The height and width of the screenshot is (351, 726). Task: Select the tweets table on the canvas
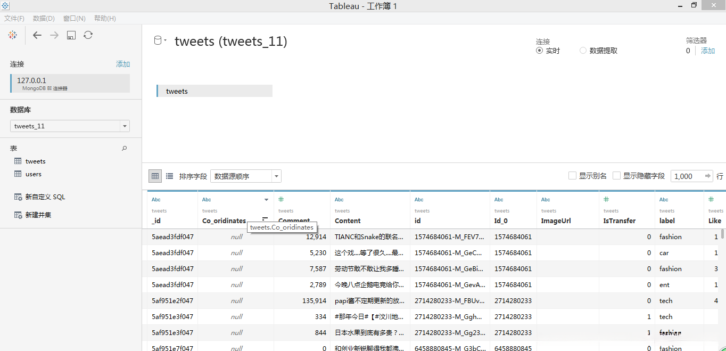pos(214,91)
